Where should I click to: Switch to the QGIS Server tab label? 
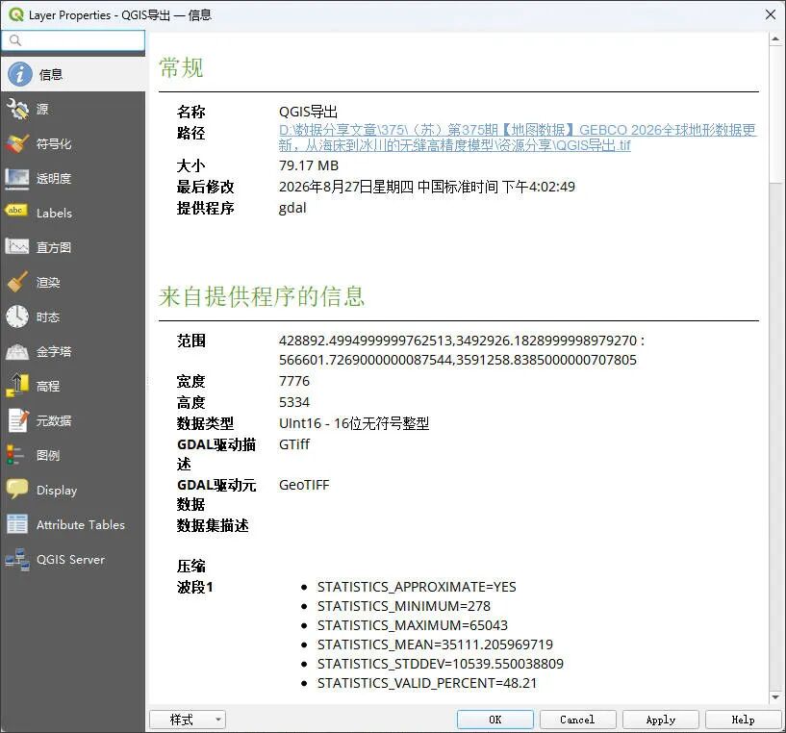(x=70, y=560)
